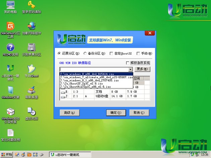Open the 开始 start menu
This screenshot has width=211, height=158.
coord(7,155)
